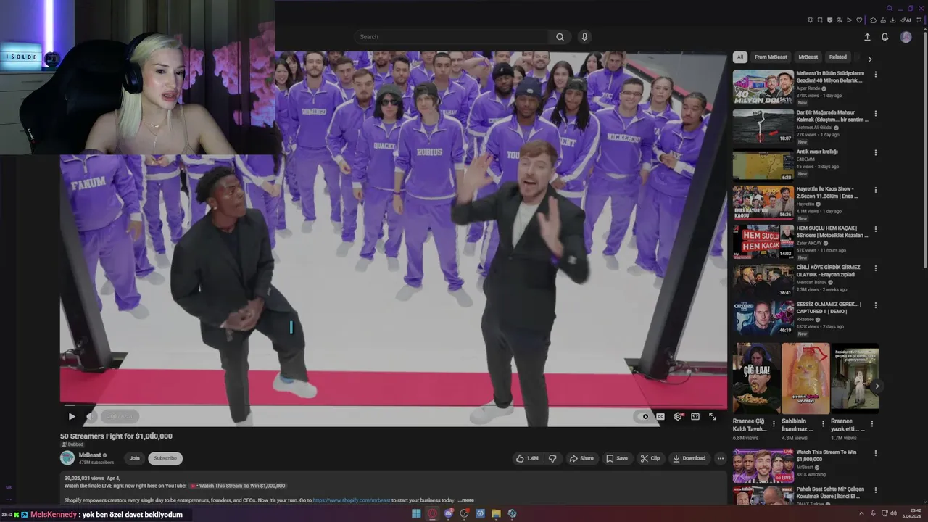Open the browser snapshot tool icon
The image size is (928, 522).
click(x=820, y=20)
